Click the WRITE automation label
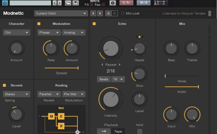The height and width of the screenshot is (134, 217). [x=95, y=1]
